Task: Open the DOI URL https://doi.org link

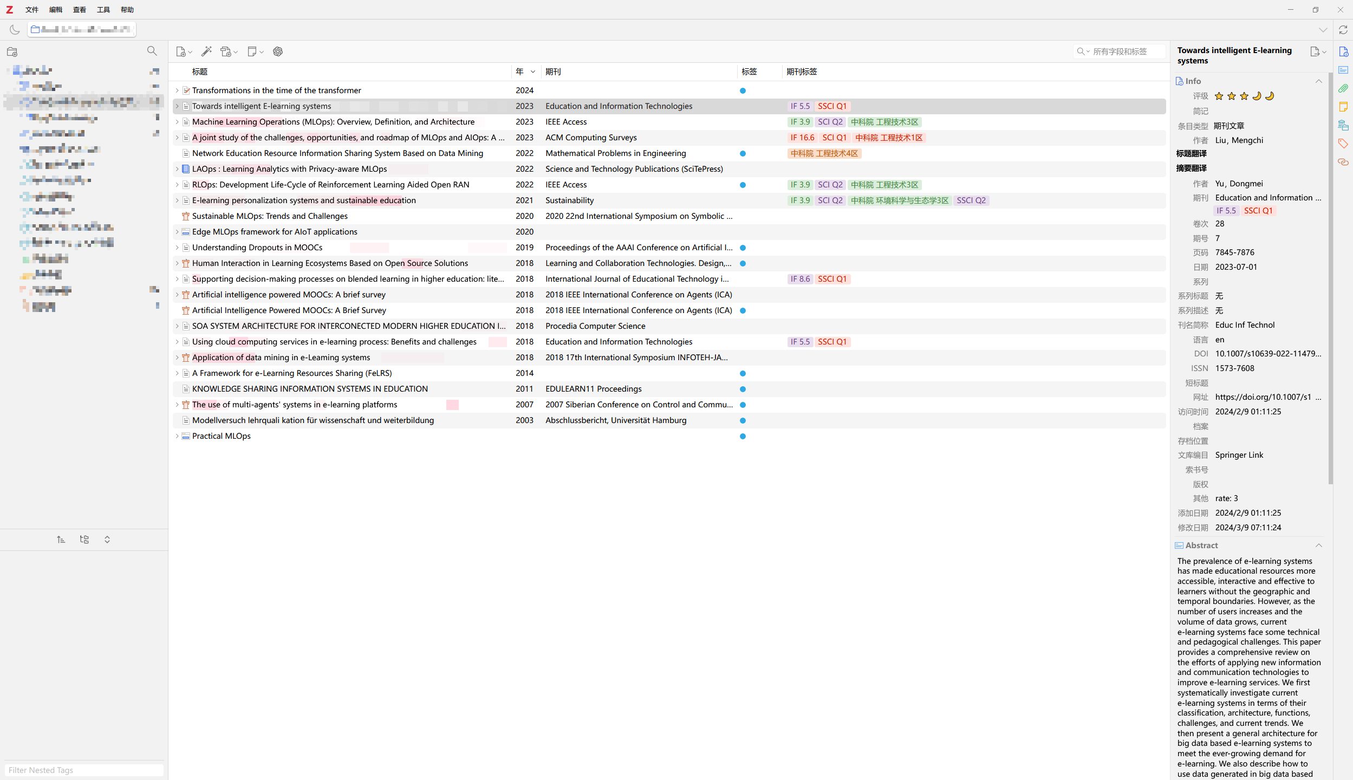Action: pyautogui.click(x=1263, y=397)
